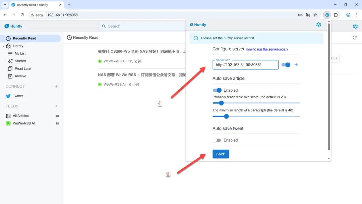The height and width of the screenshot is (204, 362).
Task: Enable Auto save tweet toggle
Action: click(x=217, y=140)
